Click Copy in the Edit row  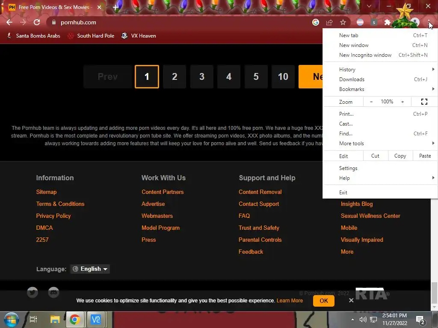click(x=400, y=156)
